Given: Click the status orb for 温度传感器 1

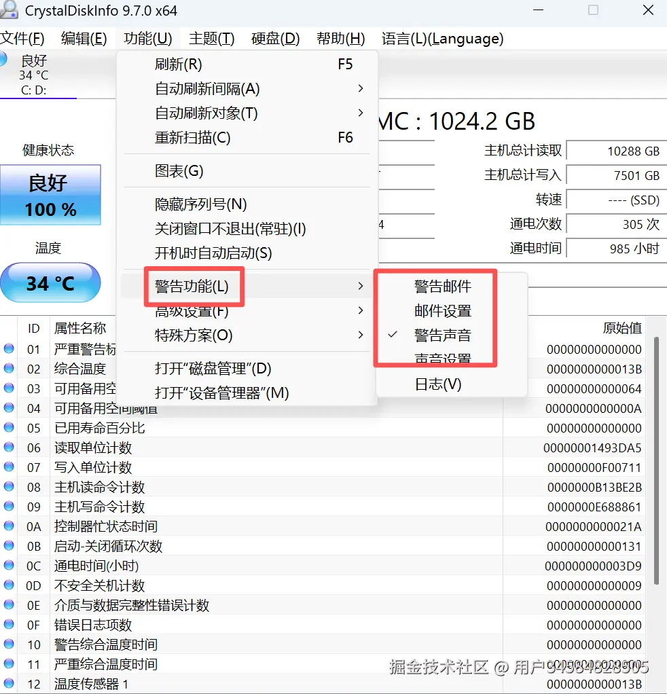Looking at the screenshot, I should click(9, 683).
